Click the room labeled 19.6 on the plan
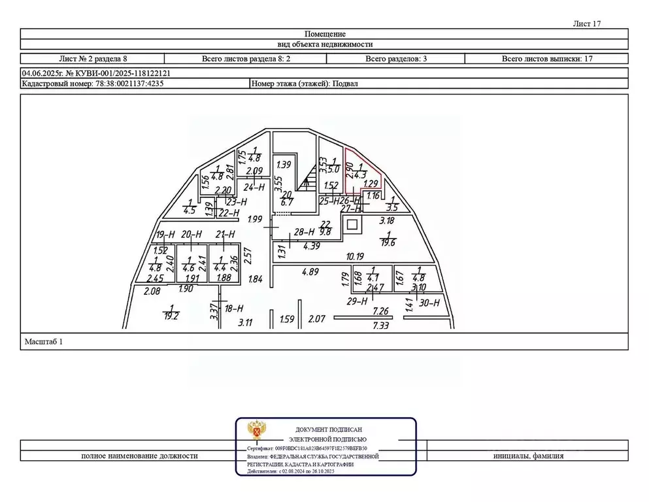 [388, 239]
